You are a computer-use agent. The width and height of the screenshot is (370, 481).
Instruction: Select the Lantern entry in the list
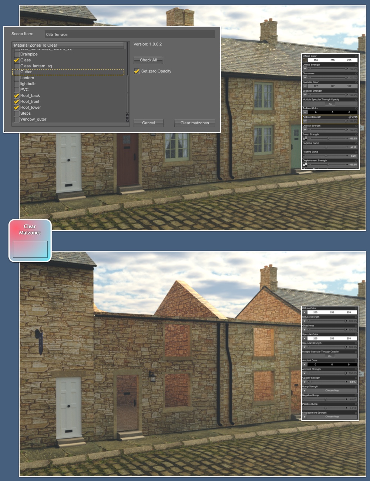27,78
